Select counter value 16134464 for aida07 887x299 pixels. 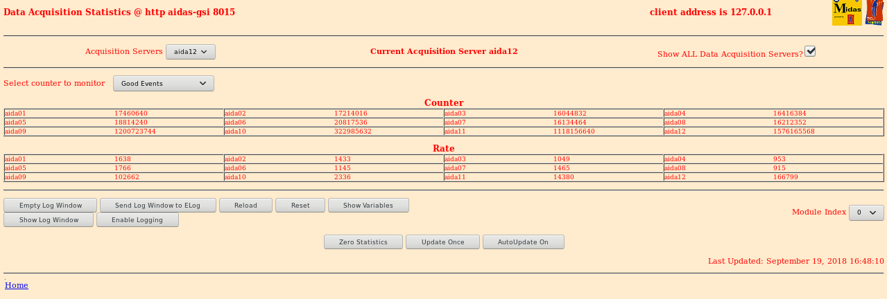(x=570, y=123)
